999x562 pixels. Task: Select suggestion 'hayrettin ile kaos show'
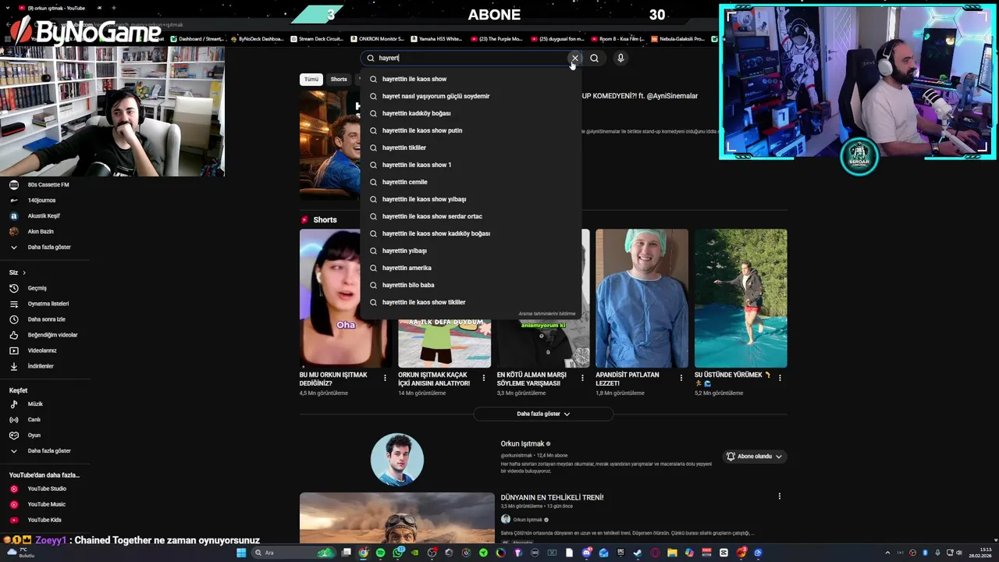tap(471, 79)
